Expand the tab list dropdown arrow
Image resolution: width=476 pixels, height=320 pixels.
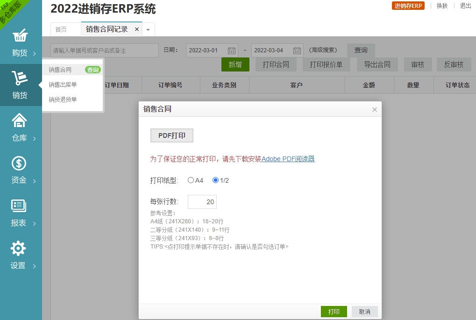pyautogui.click(x=148, y=29)
